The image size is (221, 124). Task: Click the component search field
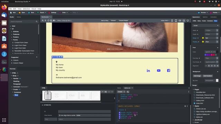(22, 22)
